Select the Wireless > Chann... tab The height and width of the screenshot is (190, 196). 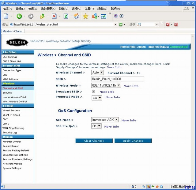[13, 31]
